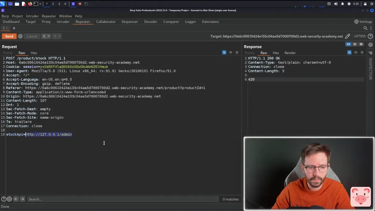Viewport: 375px width, 211px height.
Task: Go to previous search match arrow
Action: 16,199
